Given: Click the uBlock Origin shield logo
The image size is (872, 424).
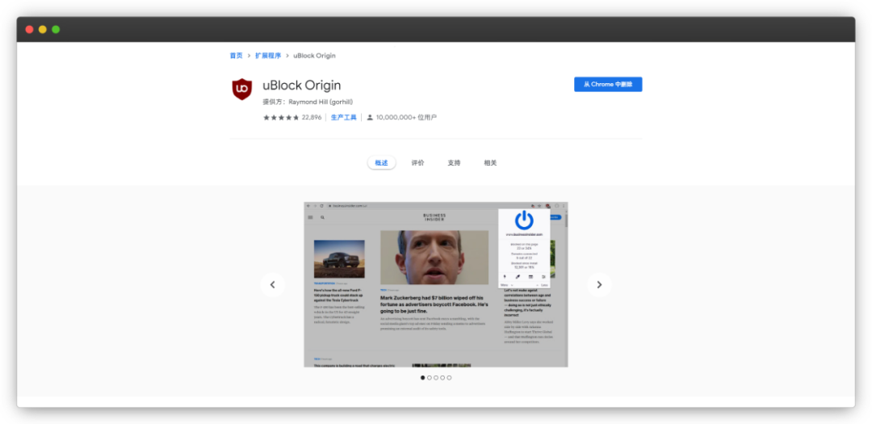Looking at the screenshot, I should pos(242,90).
